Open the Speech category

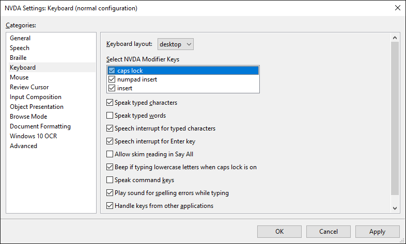pyautogui.click(x=52, y=48)
